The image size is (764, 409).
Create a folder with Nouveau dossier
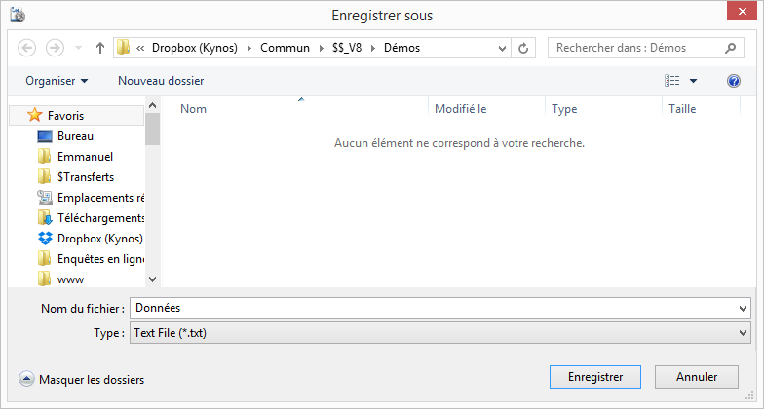[x=161, y=81]
